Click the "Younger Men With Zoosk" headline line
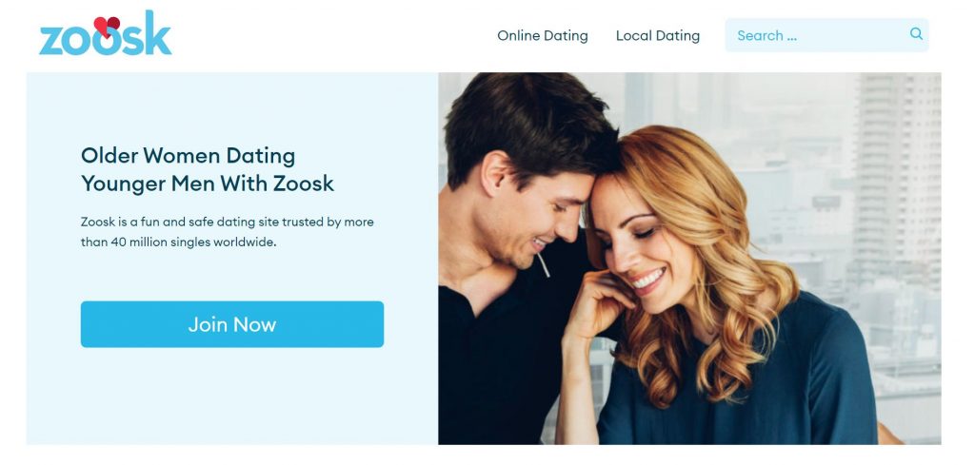This screenshot has height=465, width=975. (207, 184)
